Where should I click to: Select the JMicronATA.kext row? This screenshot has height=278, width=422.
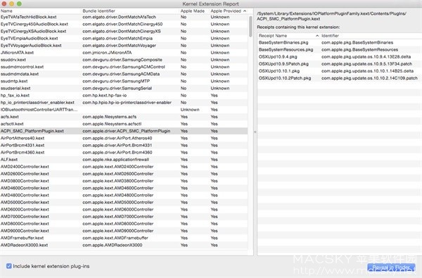click(124, 53)
